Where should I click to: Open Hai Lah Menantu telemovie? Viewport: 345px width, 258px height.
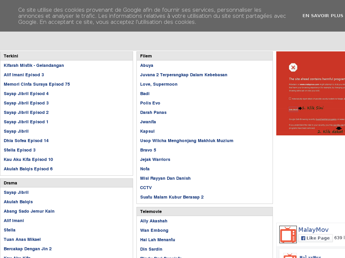pyautogui.click(x=158, y=240)
